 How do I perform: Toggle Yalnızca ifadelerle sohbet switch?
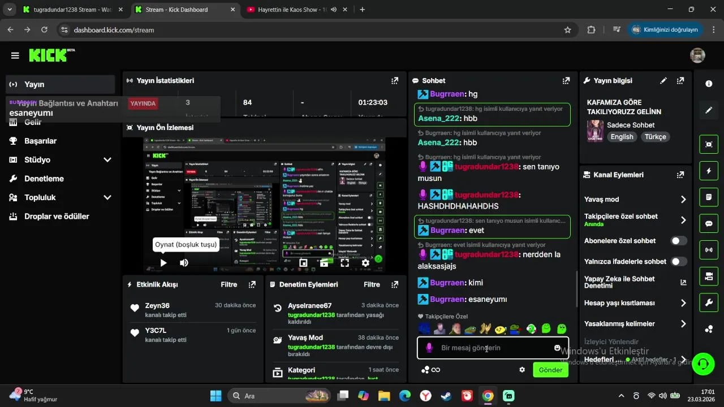point(679,262)
